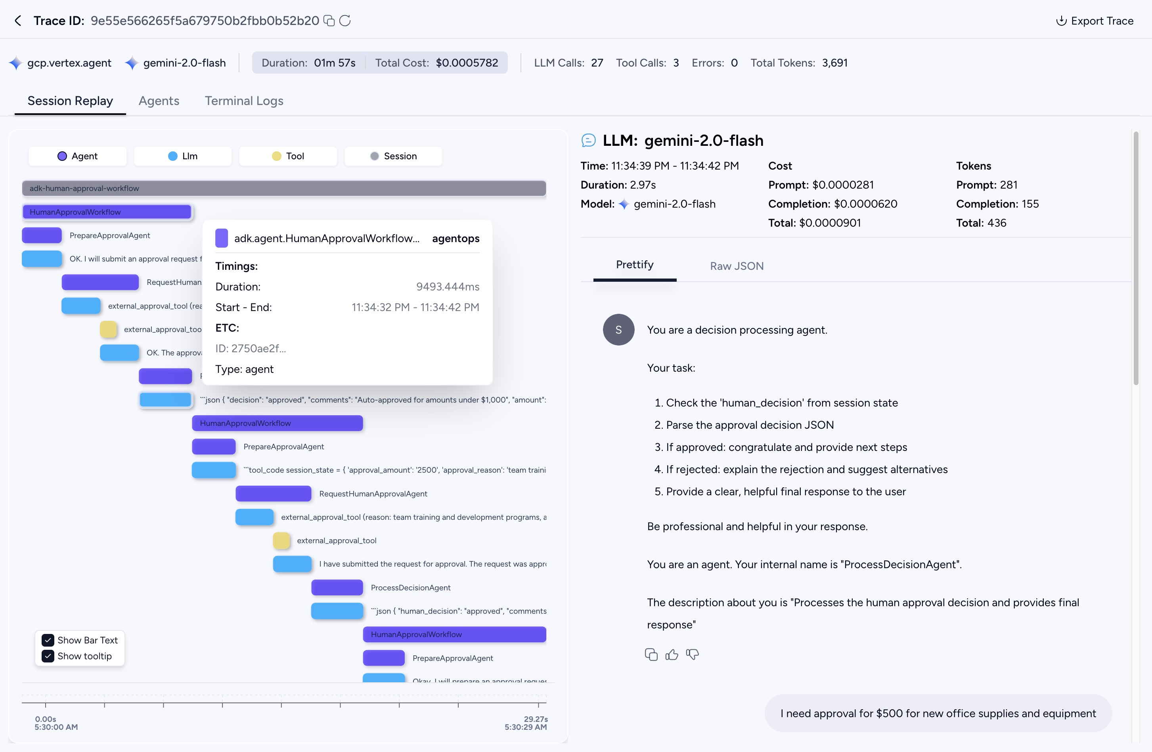Switch to the Terminal Logs tab
The height and width of the screenshot is (752, 1152).
coord(243,101)
